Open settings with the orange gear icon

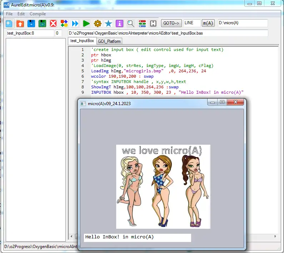(98, 24)
